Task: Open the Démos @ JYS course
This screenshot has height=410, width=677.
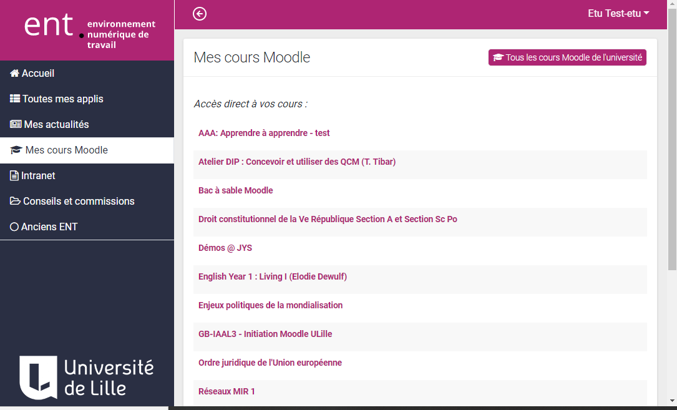Action: [x=225, y=248]
